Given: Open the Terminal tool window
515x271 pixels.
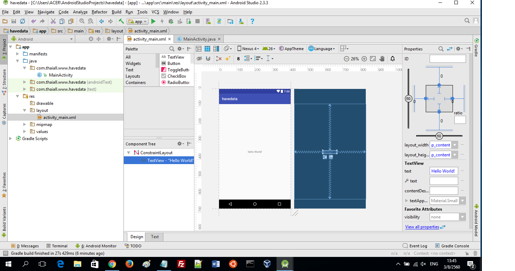Looking at the screenshot, I should [56, 246].
